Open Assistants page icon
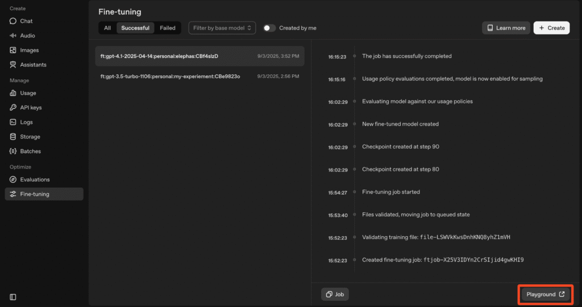This screenshot has height=307, width=582. pos(13,65)
